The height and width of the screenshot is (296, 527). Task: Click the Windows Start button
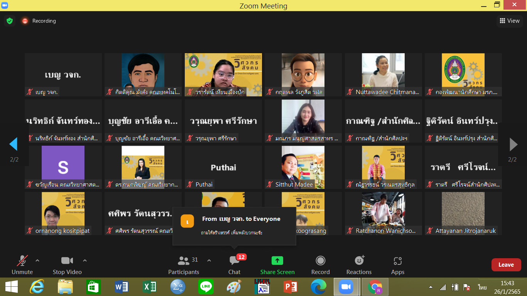coord(12,287)
